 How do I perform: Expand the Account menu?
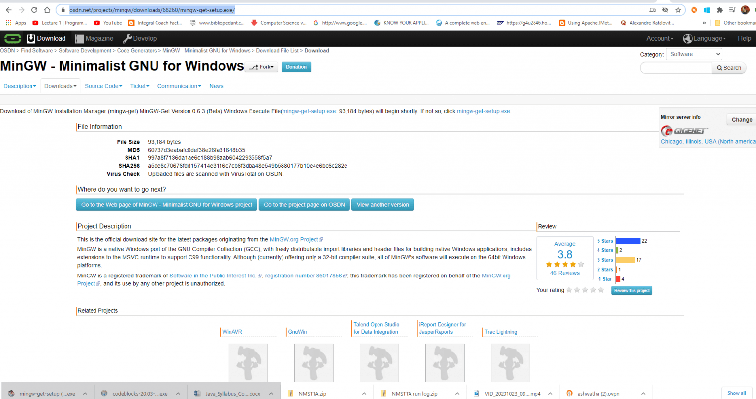(x=660, y=38)
